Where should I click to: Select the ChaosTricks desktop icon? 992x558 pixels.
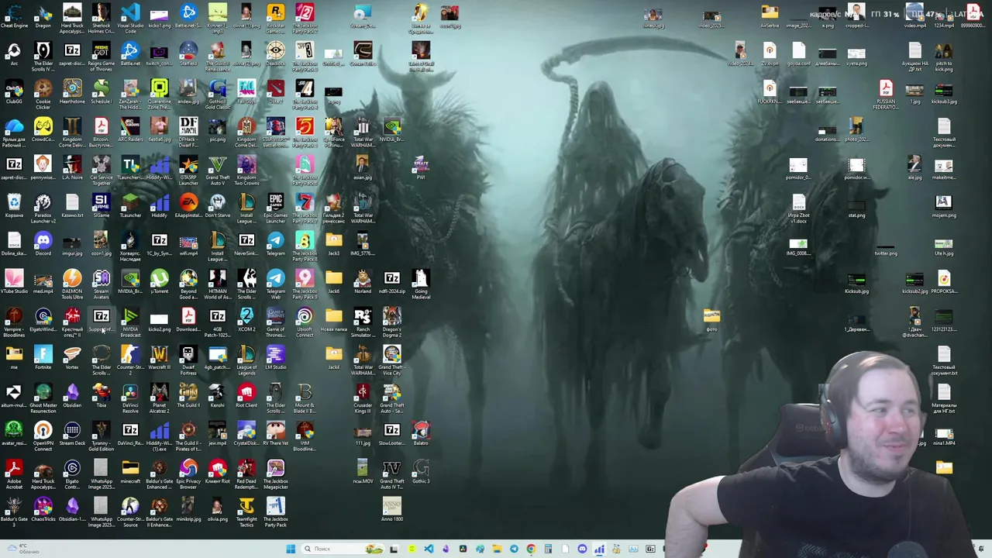[43, 507]
